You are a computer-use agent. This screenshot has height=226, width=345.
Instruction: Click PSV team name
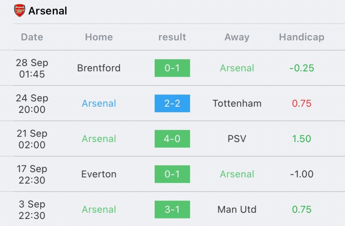tap(237, 139)
